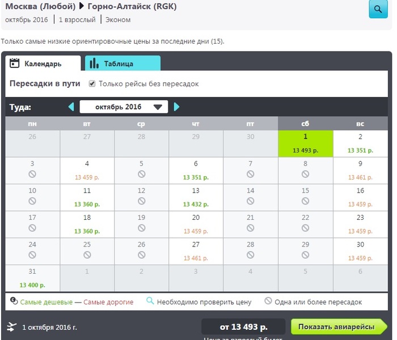Click the calendar icon on Календарь tab

(x=14, y=63)
